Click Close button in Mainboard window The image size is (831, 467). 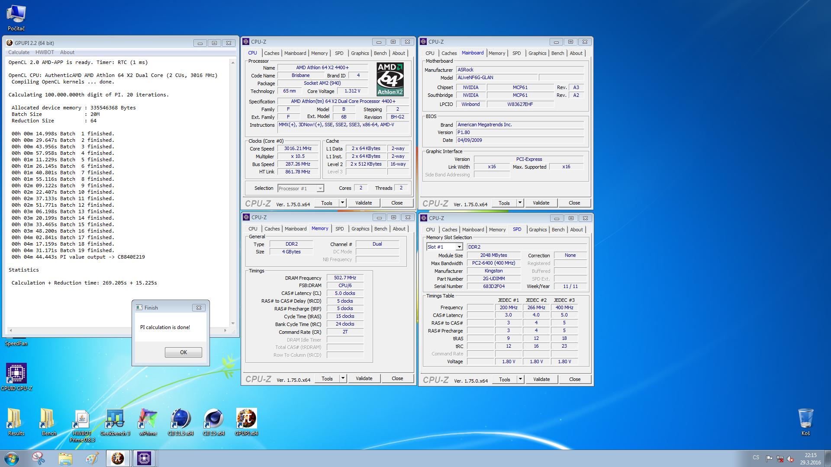click(574, 203)
